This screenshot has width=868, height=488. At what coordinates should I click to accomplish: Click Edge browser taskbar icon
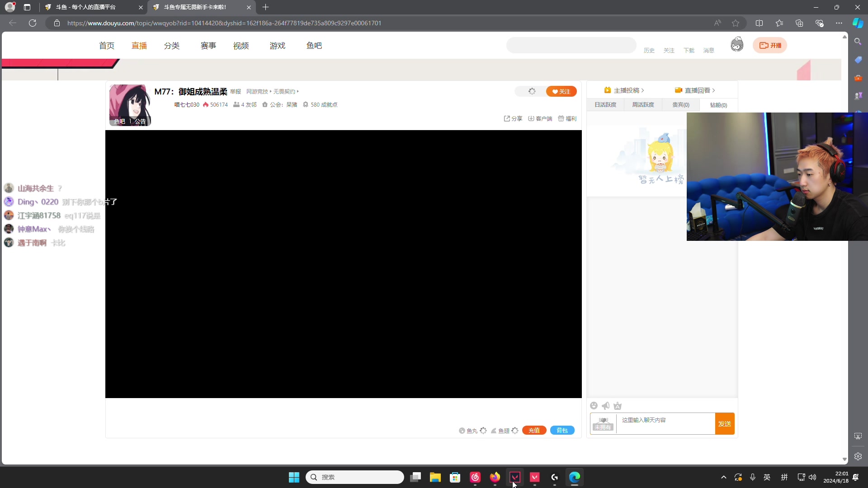click(x=575, y=477)
